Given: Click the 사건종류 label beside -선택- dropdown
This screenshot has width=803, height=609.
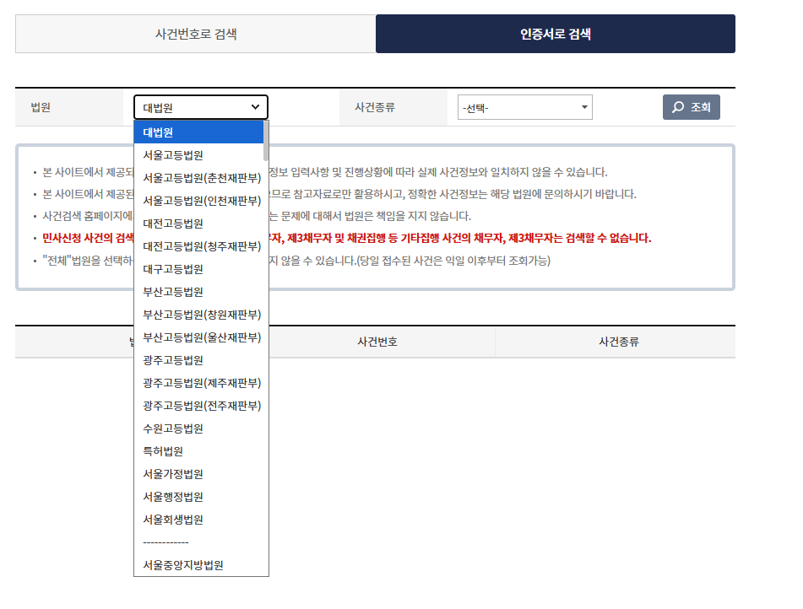Looking at the screenshot, I should [x=375, y=107].
